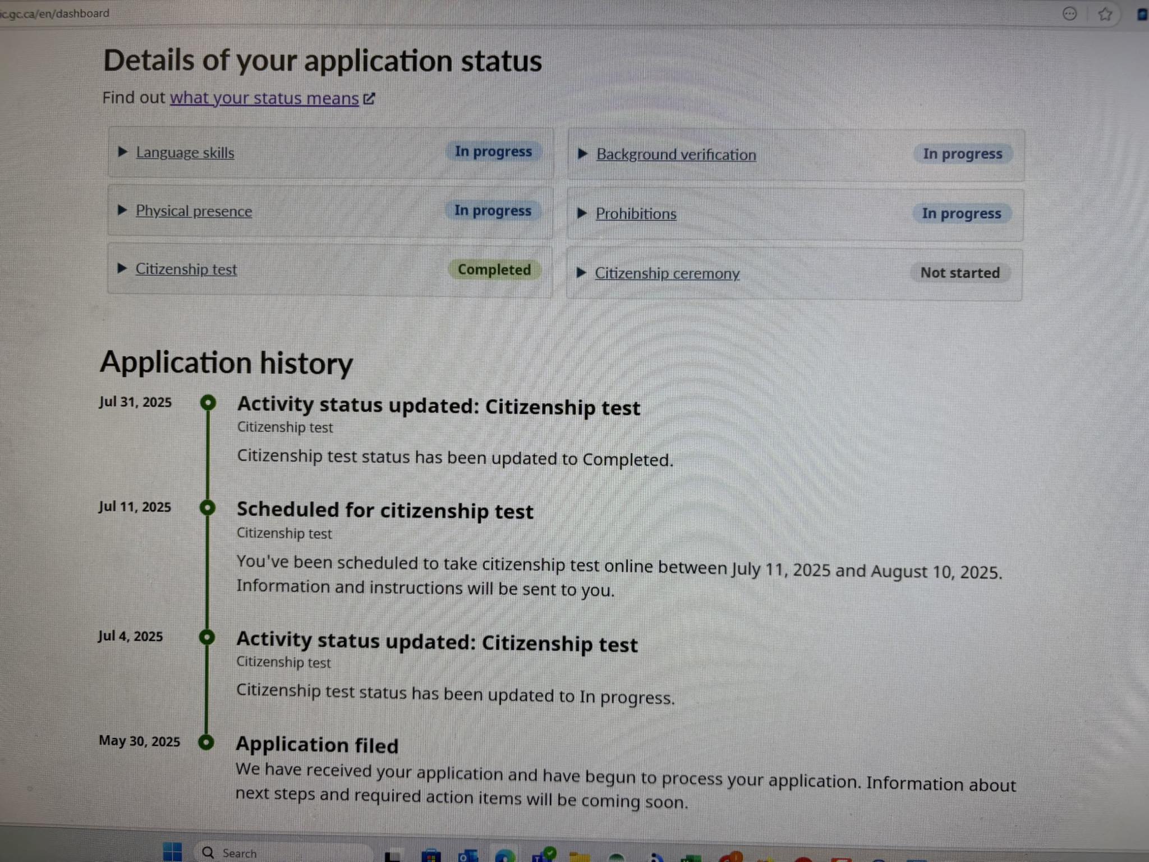Click the 'In progress' badge for Physical presence

click(x=493, y=210)
